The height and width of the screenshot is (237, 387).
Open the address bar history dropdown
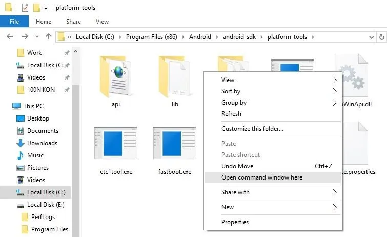click(x=372, y=37)
